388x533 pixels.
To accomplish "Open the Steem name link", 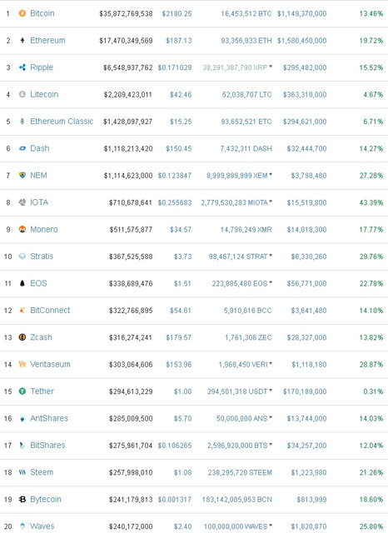I will coord(42,472).
